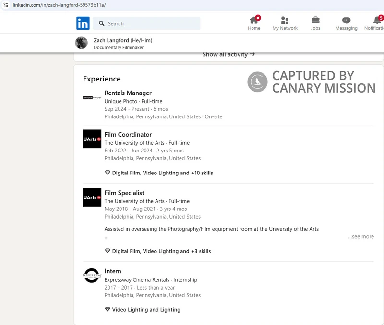Open Video Lighting and Lighting skills
384x325 pixels.
pos(146,309)
